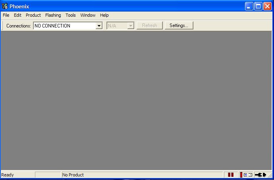Maximize the Phoenix window
The height and width of the screenshot is (180, 274).
[x=258, y=6]
